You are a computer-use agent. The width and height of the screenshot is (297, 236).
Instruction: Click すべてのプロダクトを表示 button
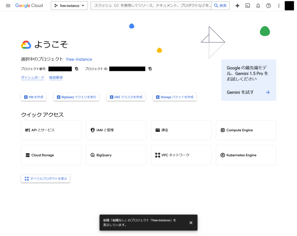pos(45,179)
